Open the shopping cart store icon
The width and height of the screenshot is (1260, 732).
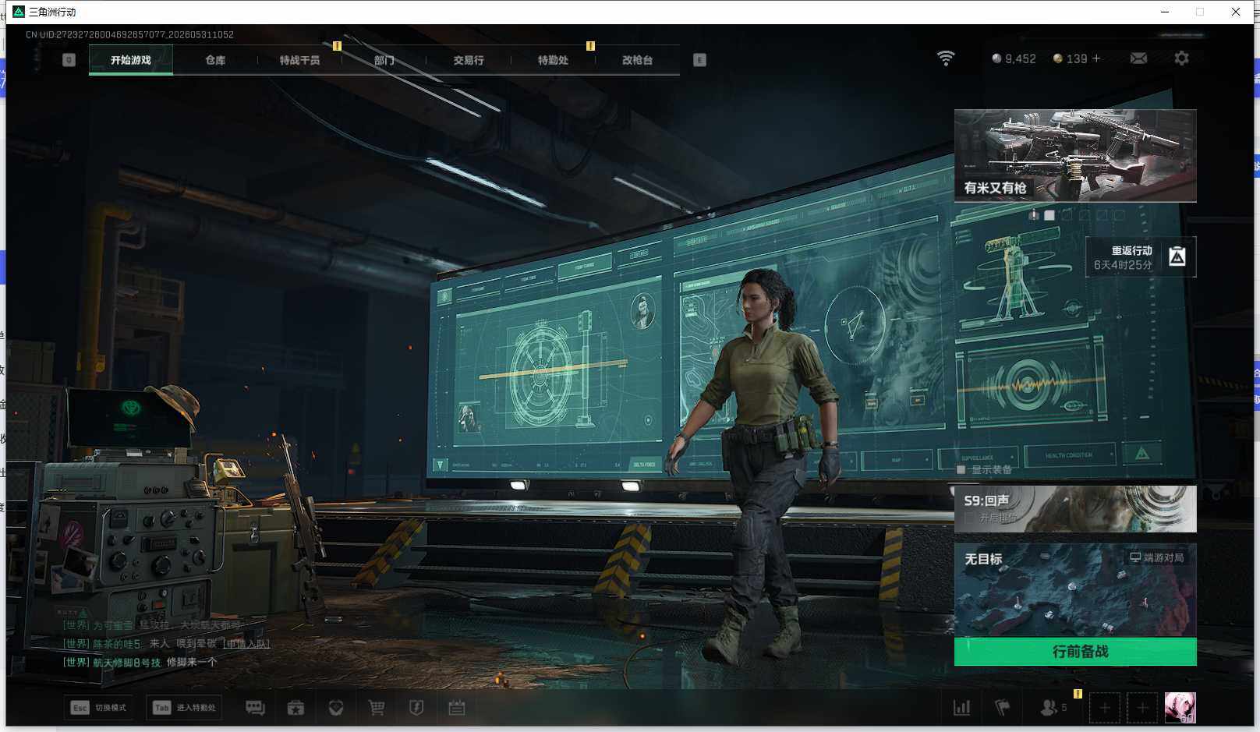click(x=377, y=708)
